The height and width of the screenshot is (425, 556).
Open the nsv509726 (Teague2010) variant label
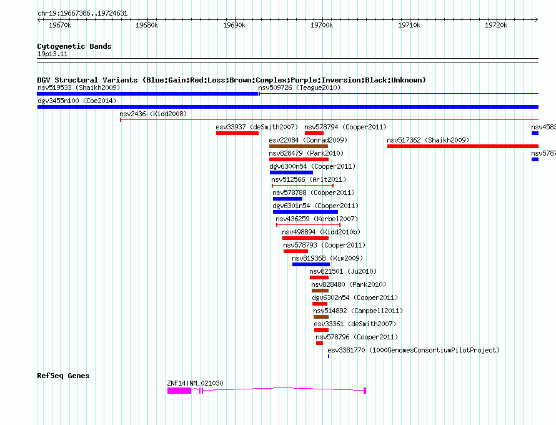[x=299, y=87]
